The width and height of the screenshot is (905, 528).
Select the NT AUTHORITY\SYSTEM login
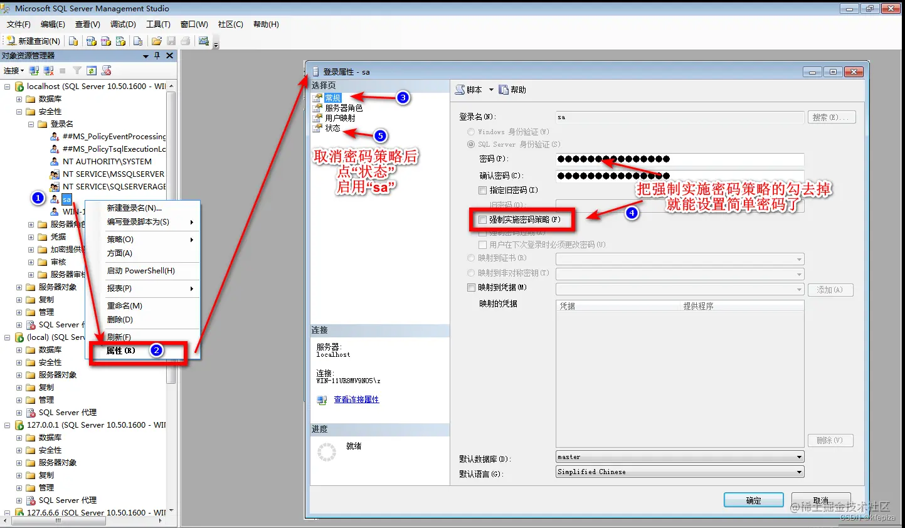(107, 161)
